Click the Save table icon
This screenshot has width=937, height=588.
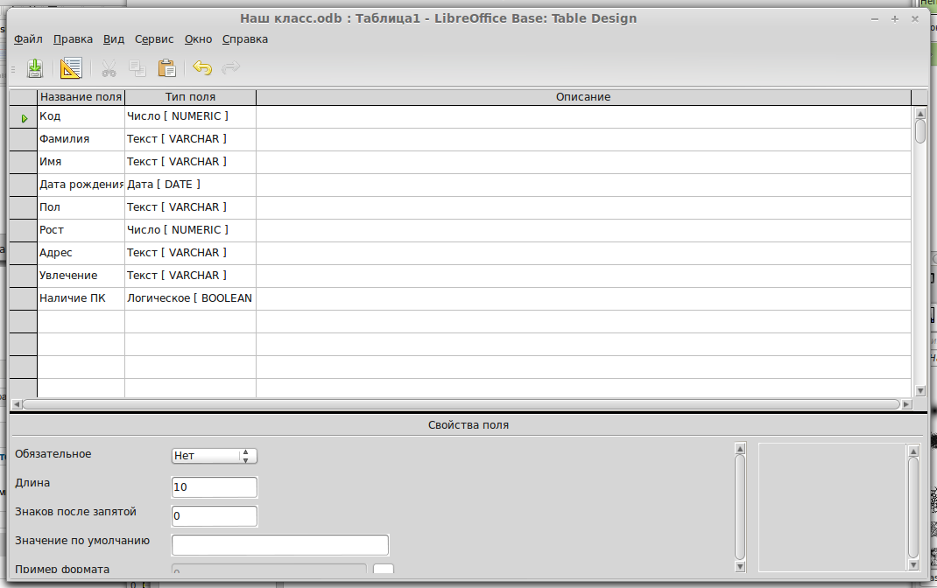coord(35,68)
